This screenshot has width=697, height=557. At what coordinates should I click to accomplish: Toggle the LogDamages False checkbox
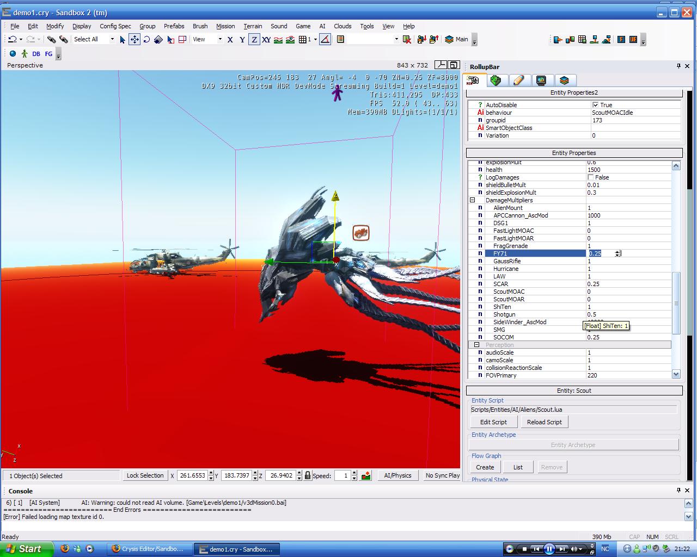pyautogui.click(x=591, y=177)
